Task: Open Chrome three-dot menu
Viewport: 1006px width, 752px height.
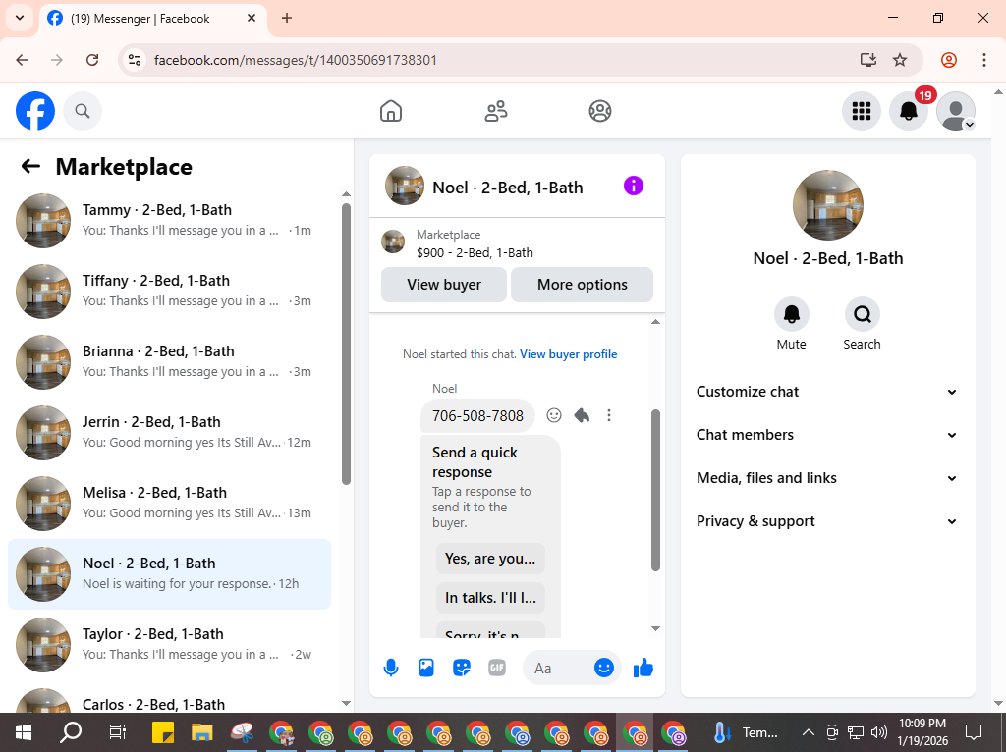Action: point(984,60)
